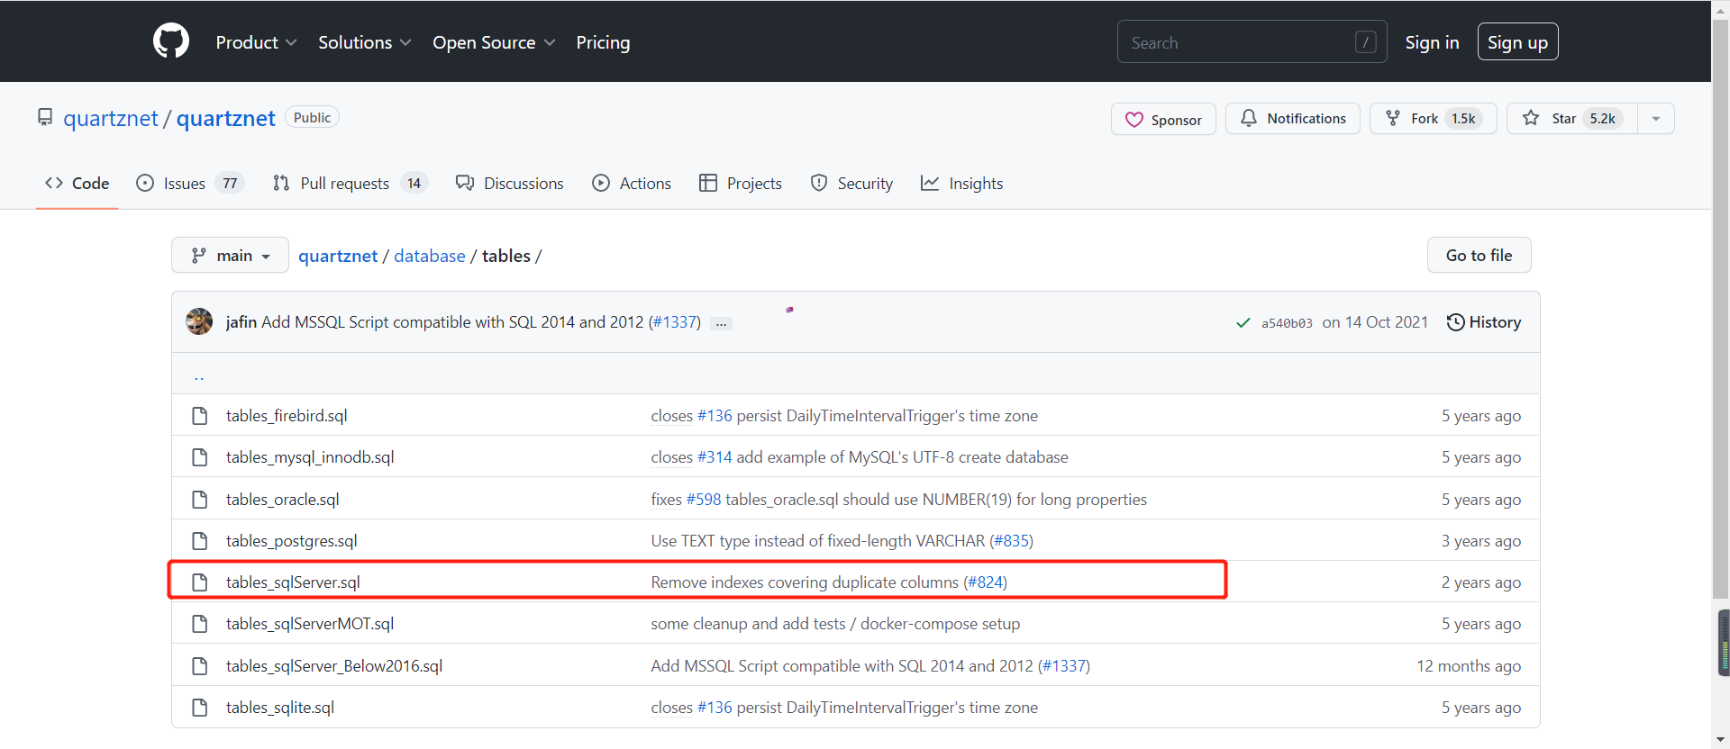Click the Go to file button
This screenshot has height=749, width=1730.
1478,256
